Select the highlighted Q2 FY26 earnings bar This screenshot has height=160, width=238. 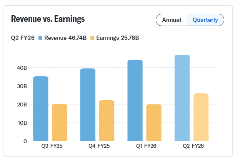tap(201, 117)
